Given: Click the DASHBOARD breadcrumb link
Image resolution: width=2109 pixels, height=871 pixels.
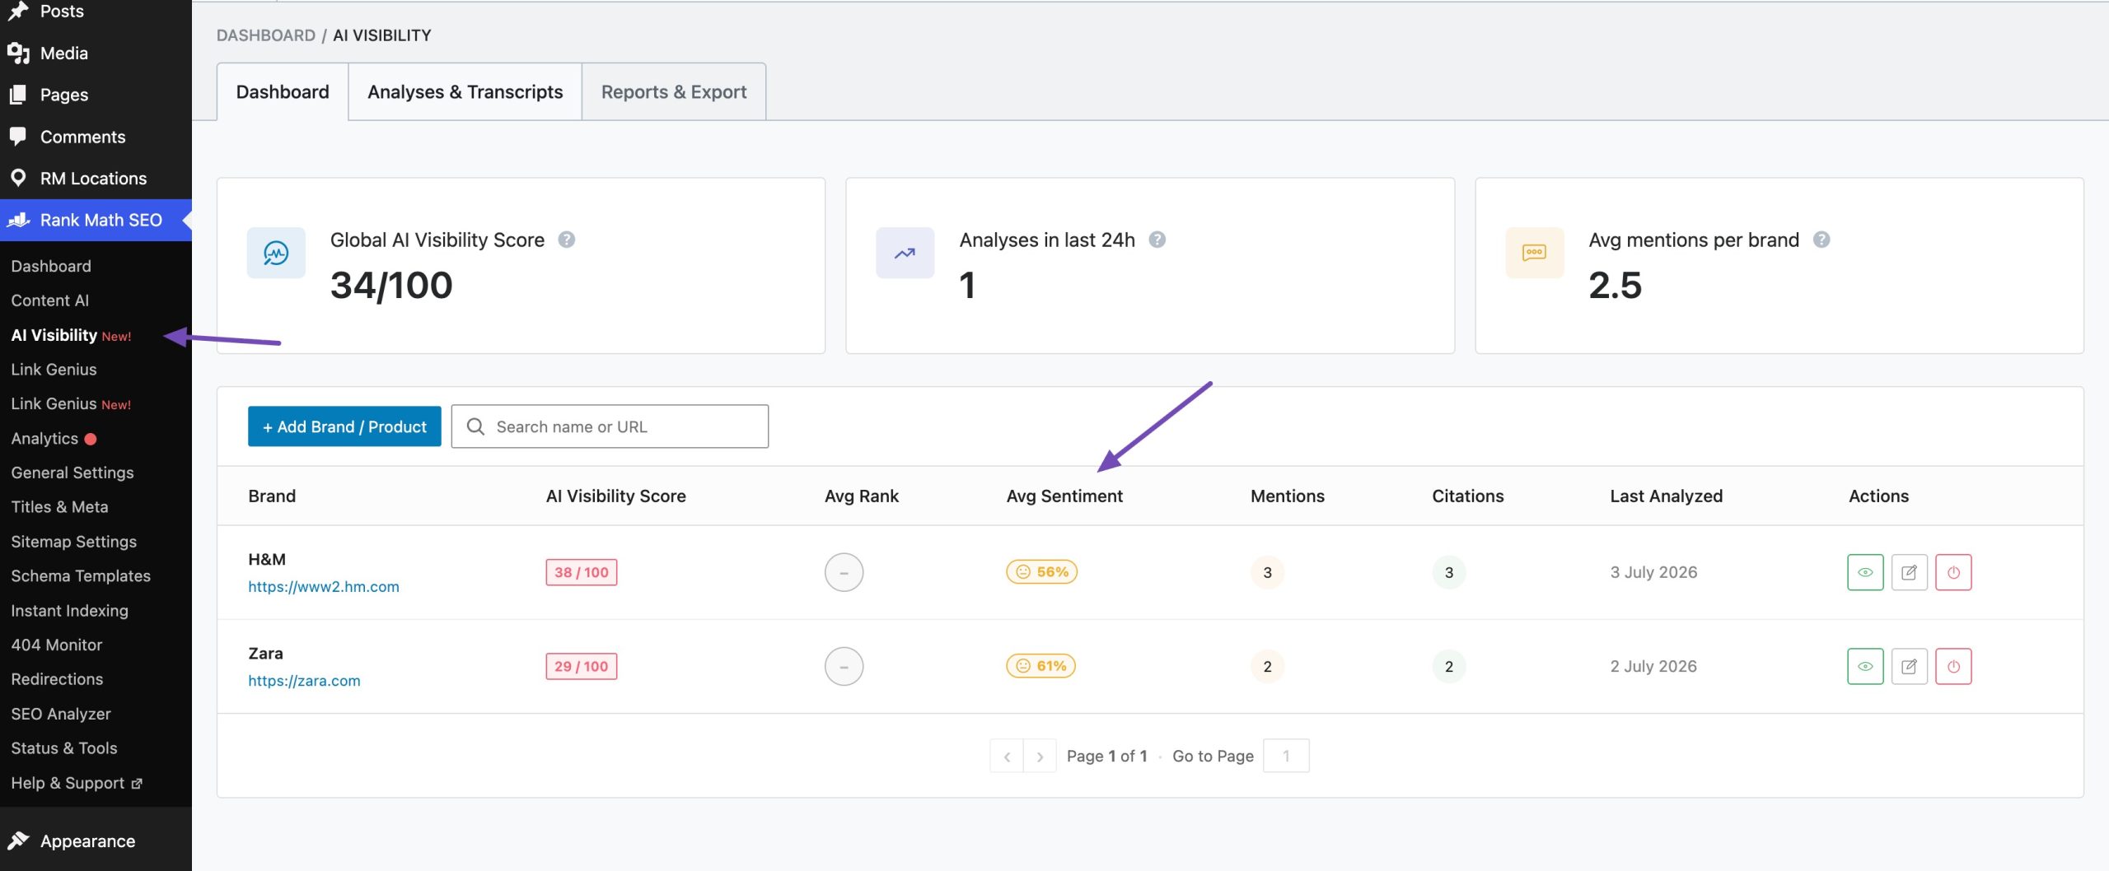Looking at the screenshot, I should coord(265,35).
